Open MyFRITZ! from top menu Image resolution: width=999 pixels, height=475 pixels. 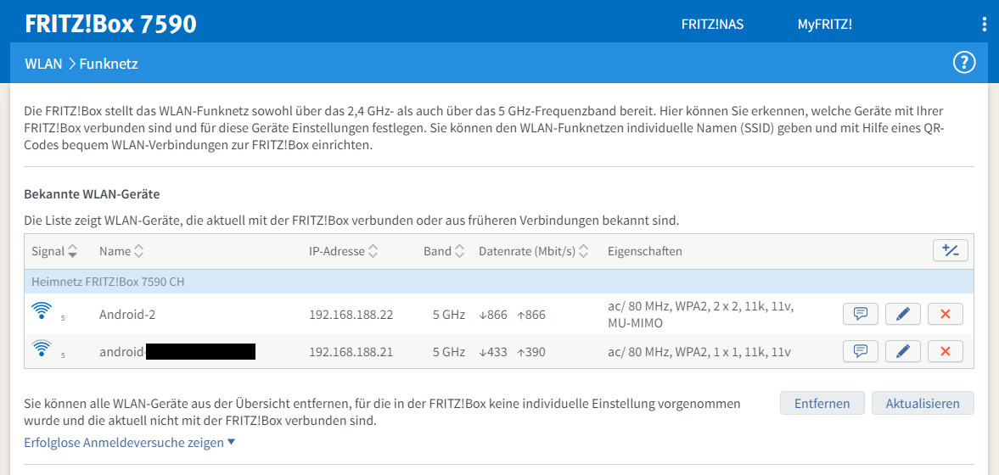click(824, 24)
